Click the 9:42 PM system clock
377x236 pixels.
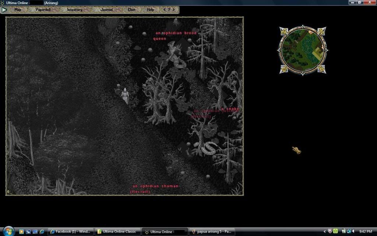coord(366,232)
